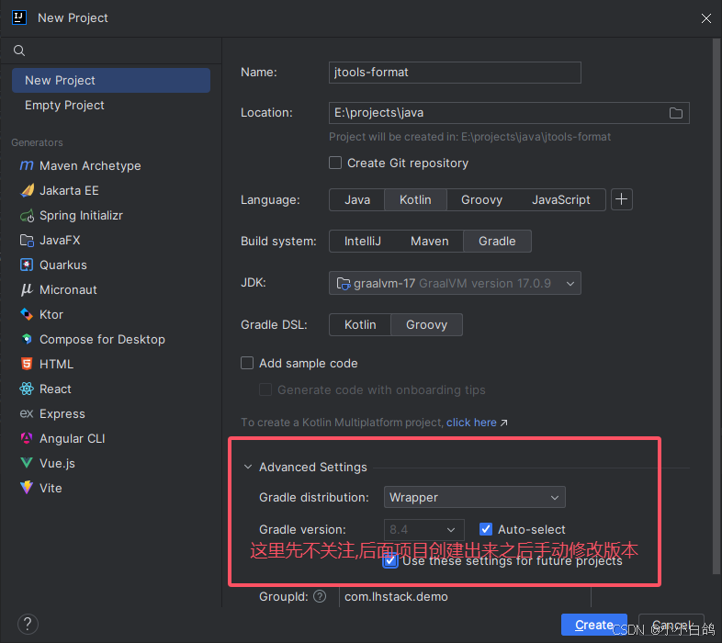Choose IntelliJ build system
Image resolution: width=722 pixels, height=643 pixels.
pos(363,241)
